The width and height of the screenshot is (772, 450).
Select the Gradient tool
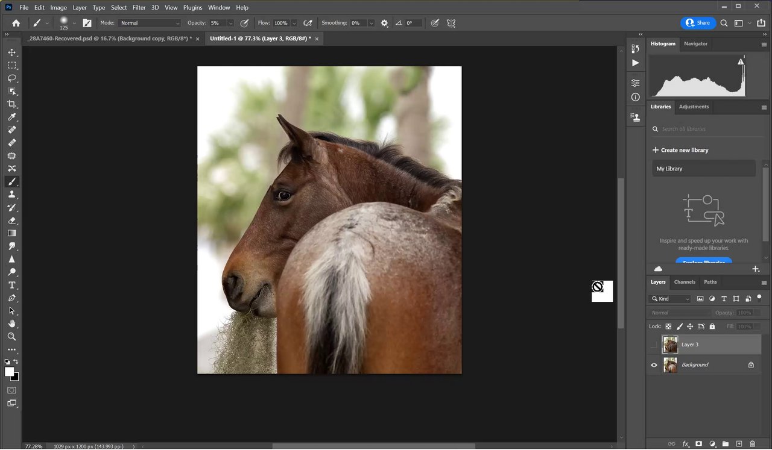tap(11, 233)
